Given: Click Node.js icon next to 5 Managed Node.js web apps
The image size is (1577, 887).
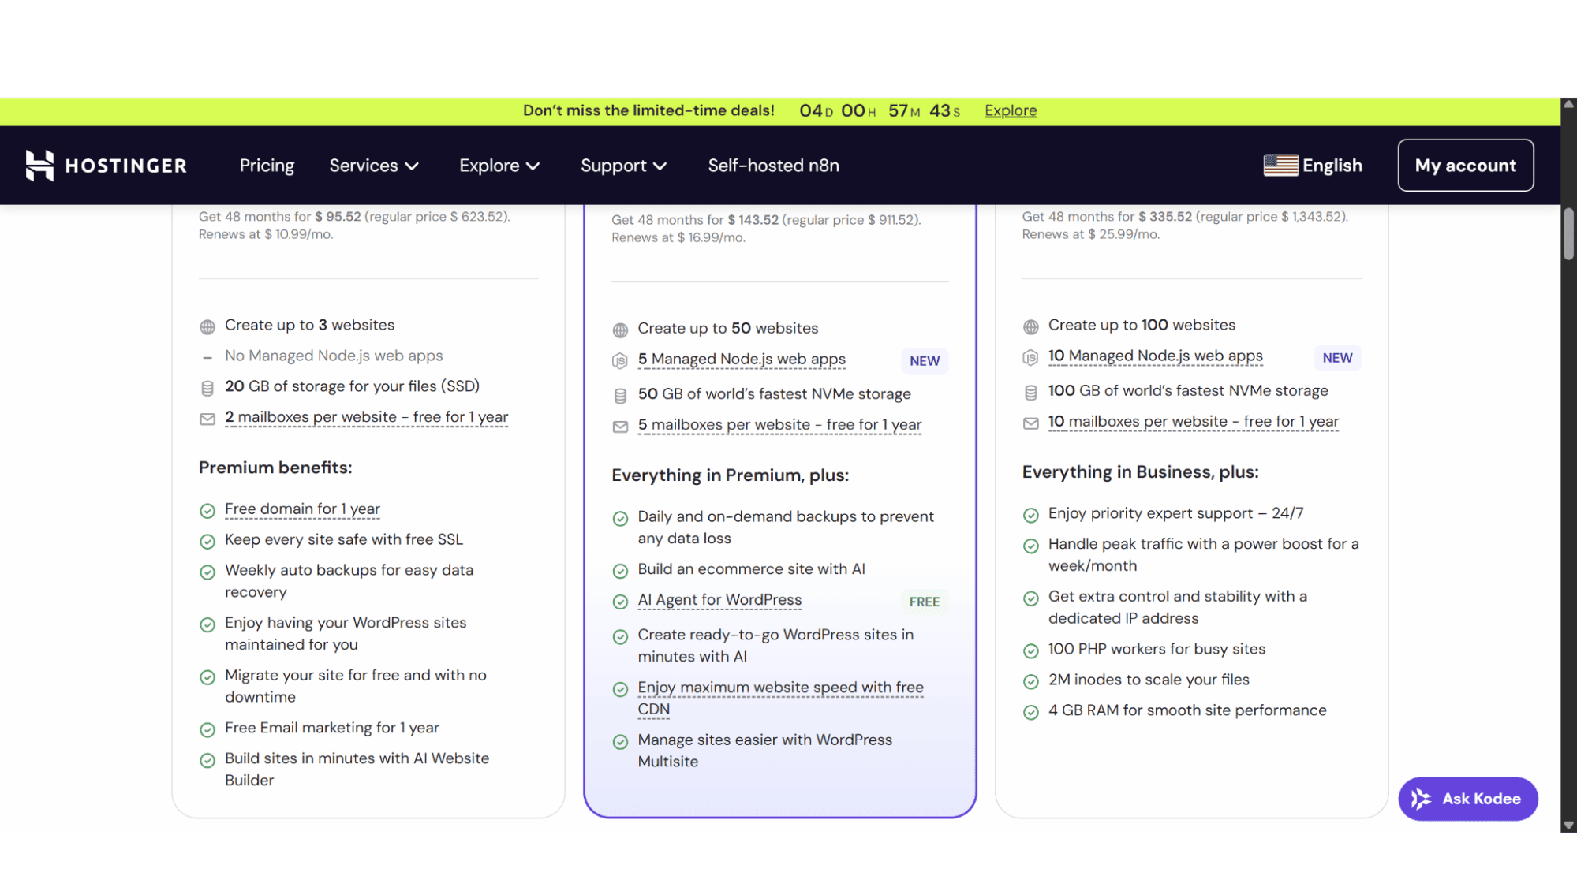Looking at the screenshot, I should (x=620, y=361).
